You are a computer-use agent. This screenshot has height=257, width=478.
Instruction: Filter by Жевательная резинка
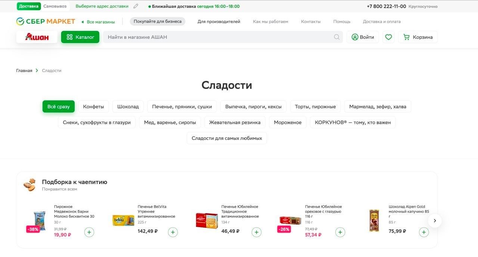click(x=235, y=122)
